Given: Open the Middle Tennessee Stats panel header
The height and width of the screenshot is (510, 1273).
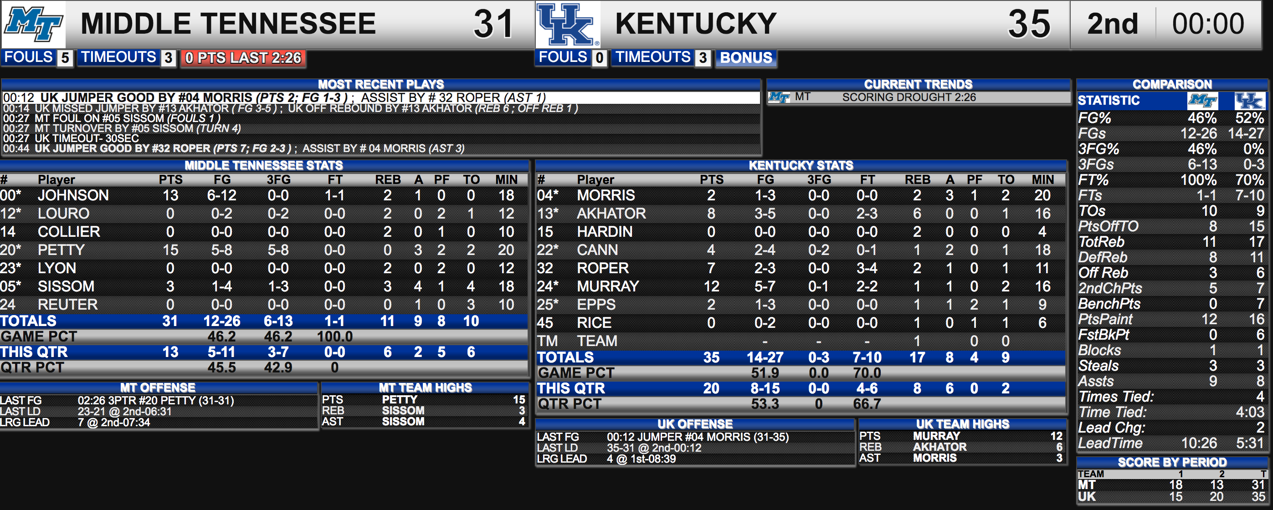Looking at the screenshot, I should [264, 165].
